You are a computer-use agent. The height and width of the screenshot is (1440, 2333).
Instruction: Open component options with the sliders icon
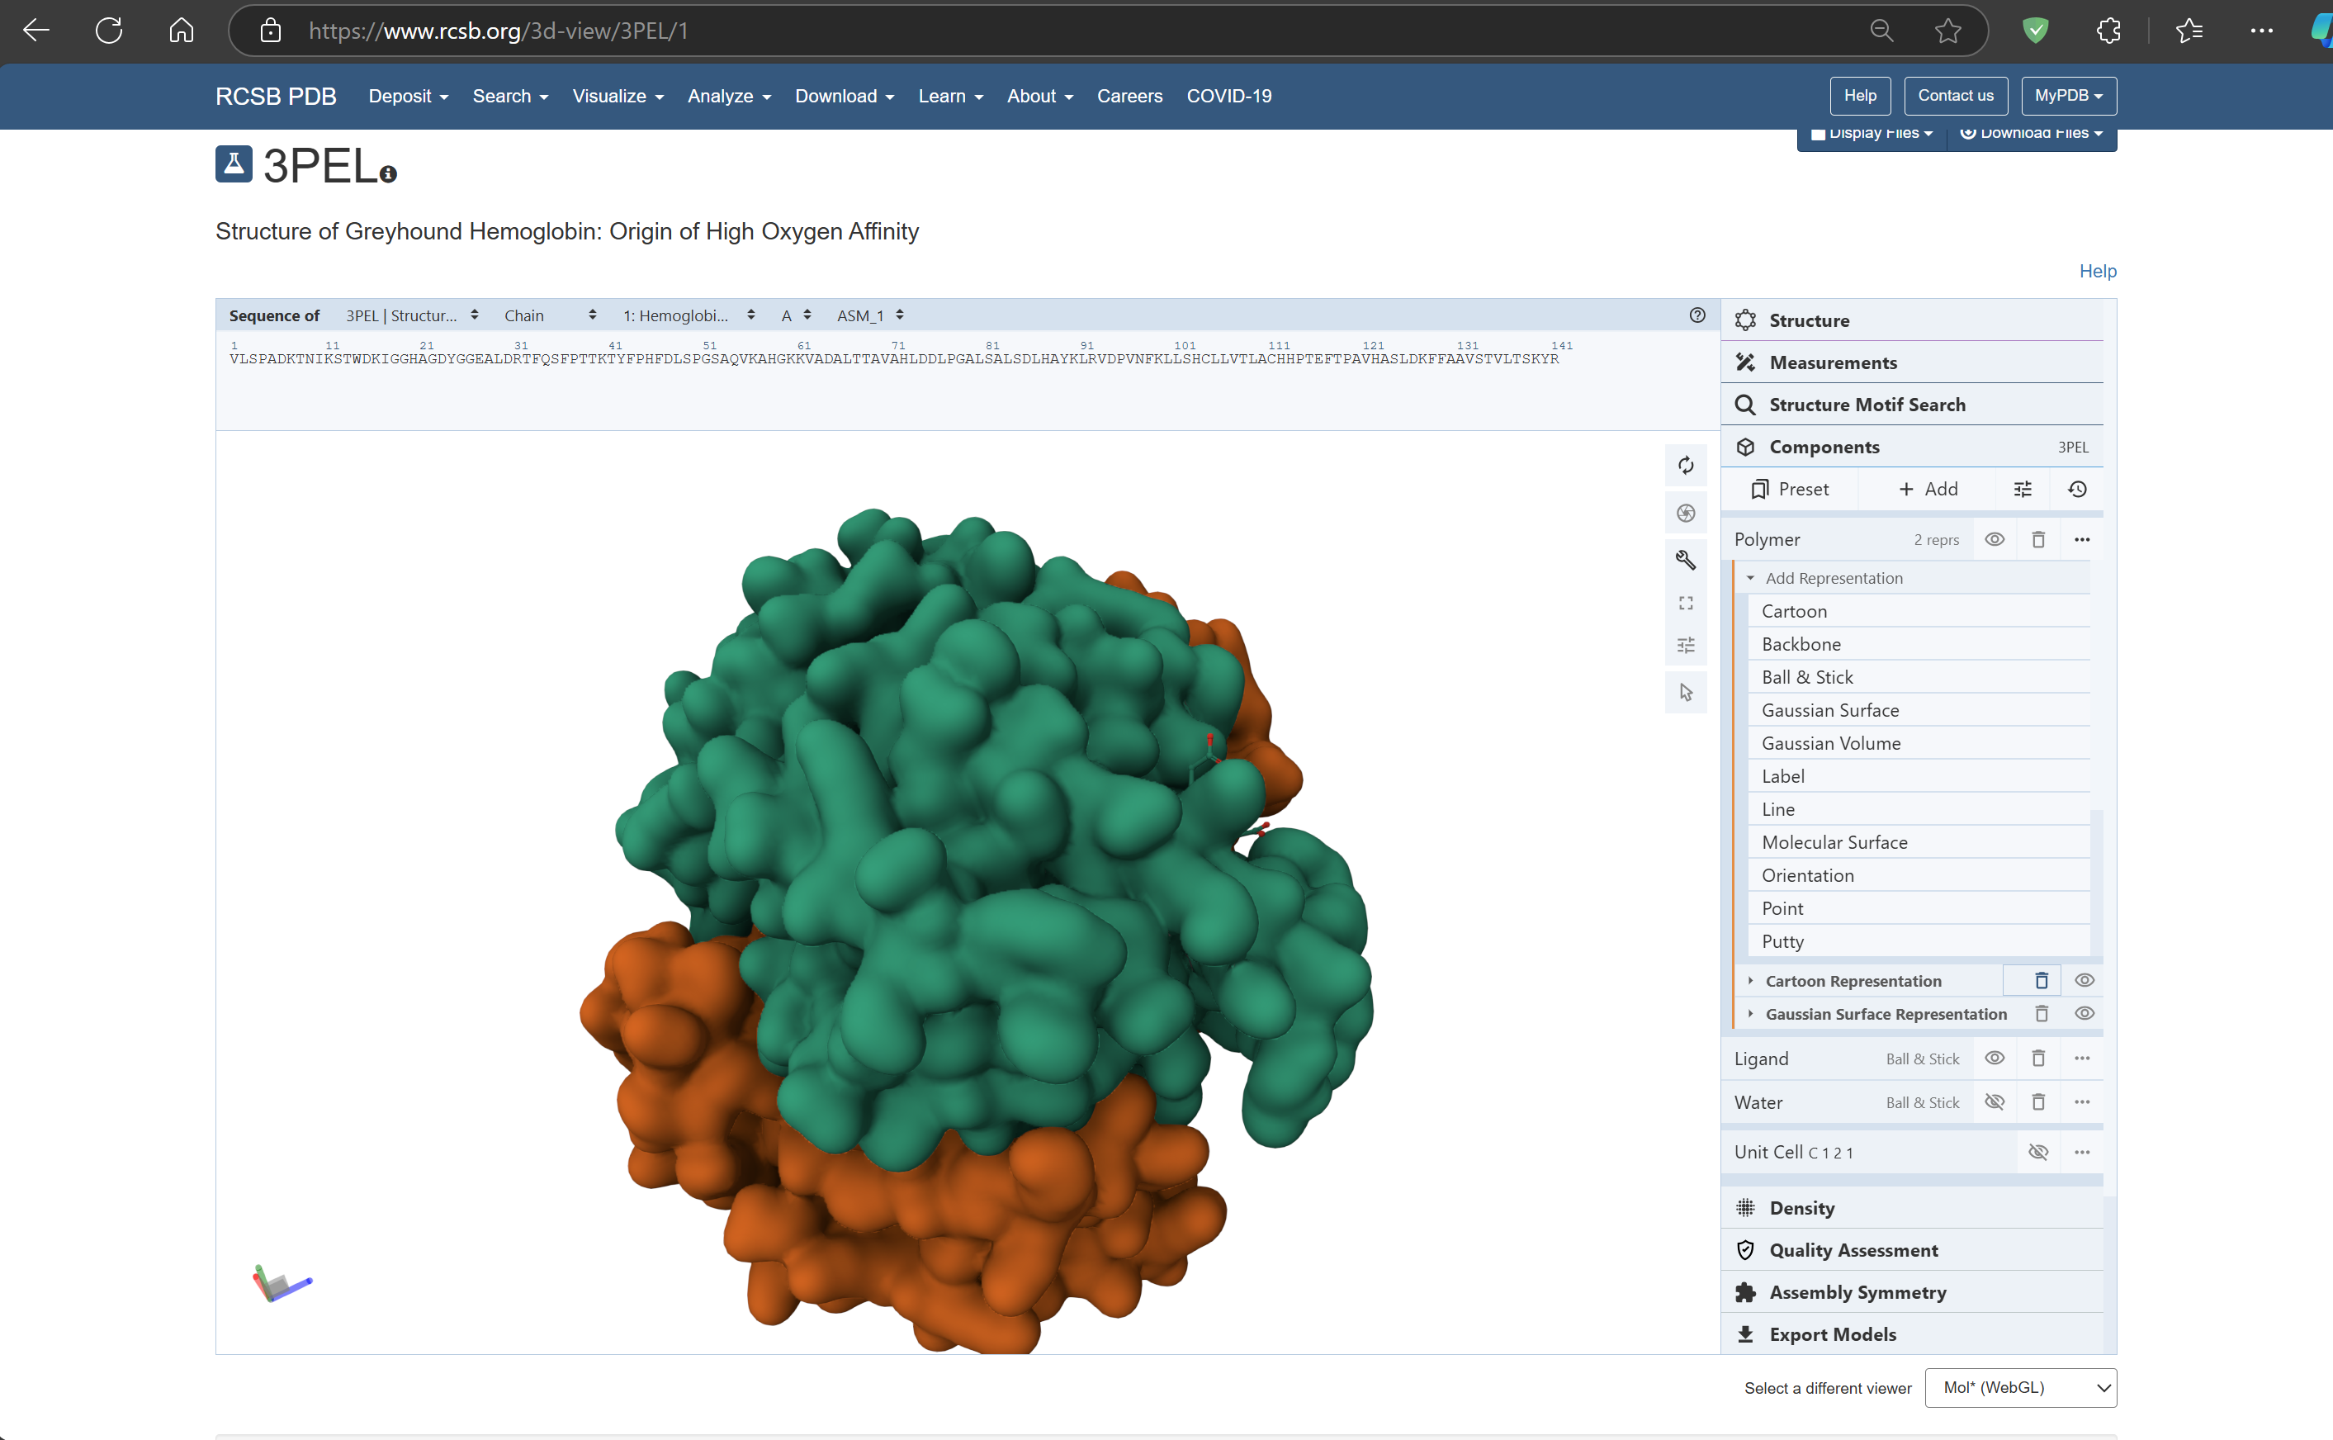click(x=2023, y=489)
